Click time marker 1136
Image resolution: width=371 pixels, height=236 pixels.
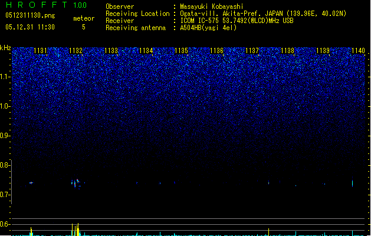tap(216, 51)
